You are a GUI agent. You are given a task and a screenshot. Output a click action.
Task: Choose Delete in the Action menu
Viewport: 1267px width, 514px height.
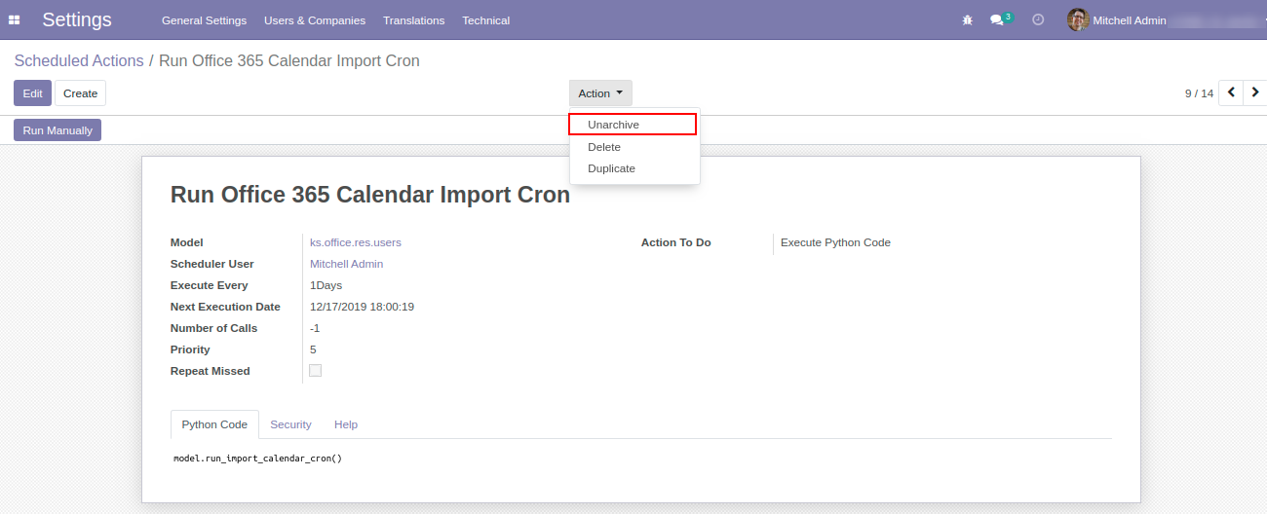604,147
